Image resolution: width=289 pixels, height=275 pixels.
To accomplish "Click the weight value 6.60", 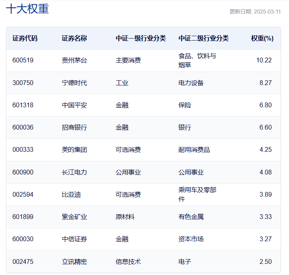I will tap(266, 127).
